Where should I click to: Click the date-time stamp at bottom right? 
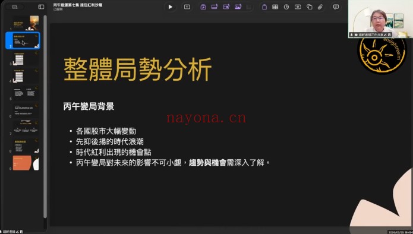pos(401,232)
